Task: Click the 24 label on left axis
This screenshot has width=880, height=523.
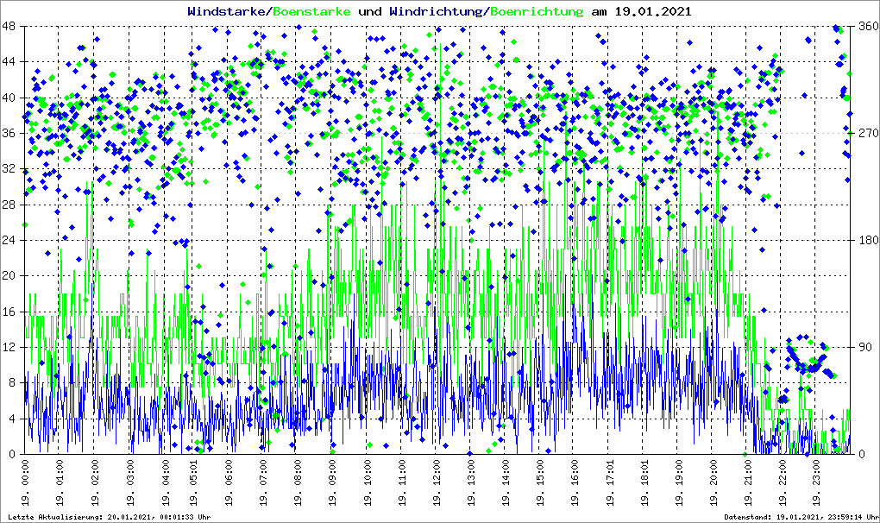Action: tap(11, 240)
